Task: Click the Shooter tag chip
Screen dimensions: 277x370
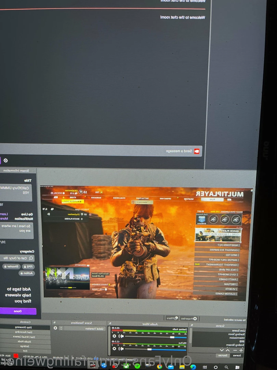Action: [x=11, y=267]
